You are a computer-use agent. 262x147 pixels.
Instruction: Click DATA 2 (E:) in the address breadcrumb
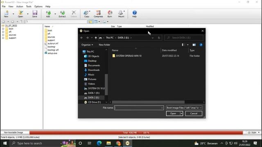pos(123,38)
